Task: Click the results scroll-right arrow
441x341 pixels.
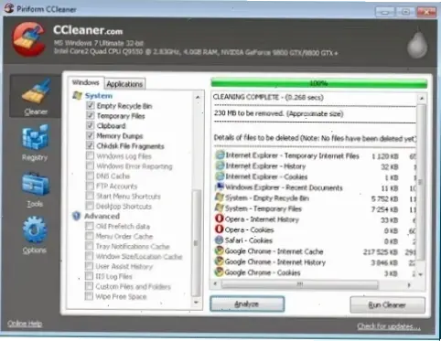Action: (409, 284)
